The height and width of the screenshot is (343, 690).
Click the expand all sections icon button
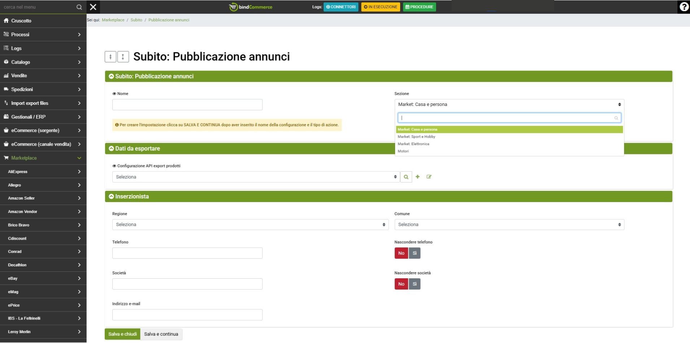click(x=123, y=57)
